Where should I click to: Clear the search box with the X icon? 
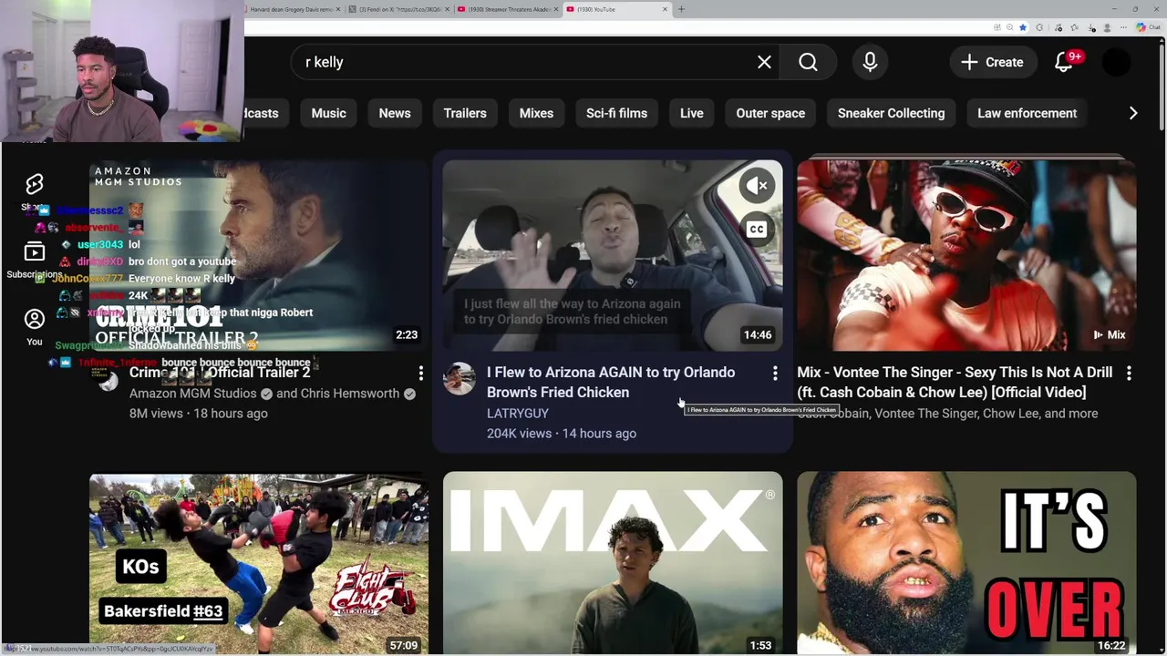[764, 62]
